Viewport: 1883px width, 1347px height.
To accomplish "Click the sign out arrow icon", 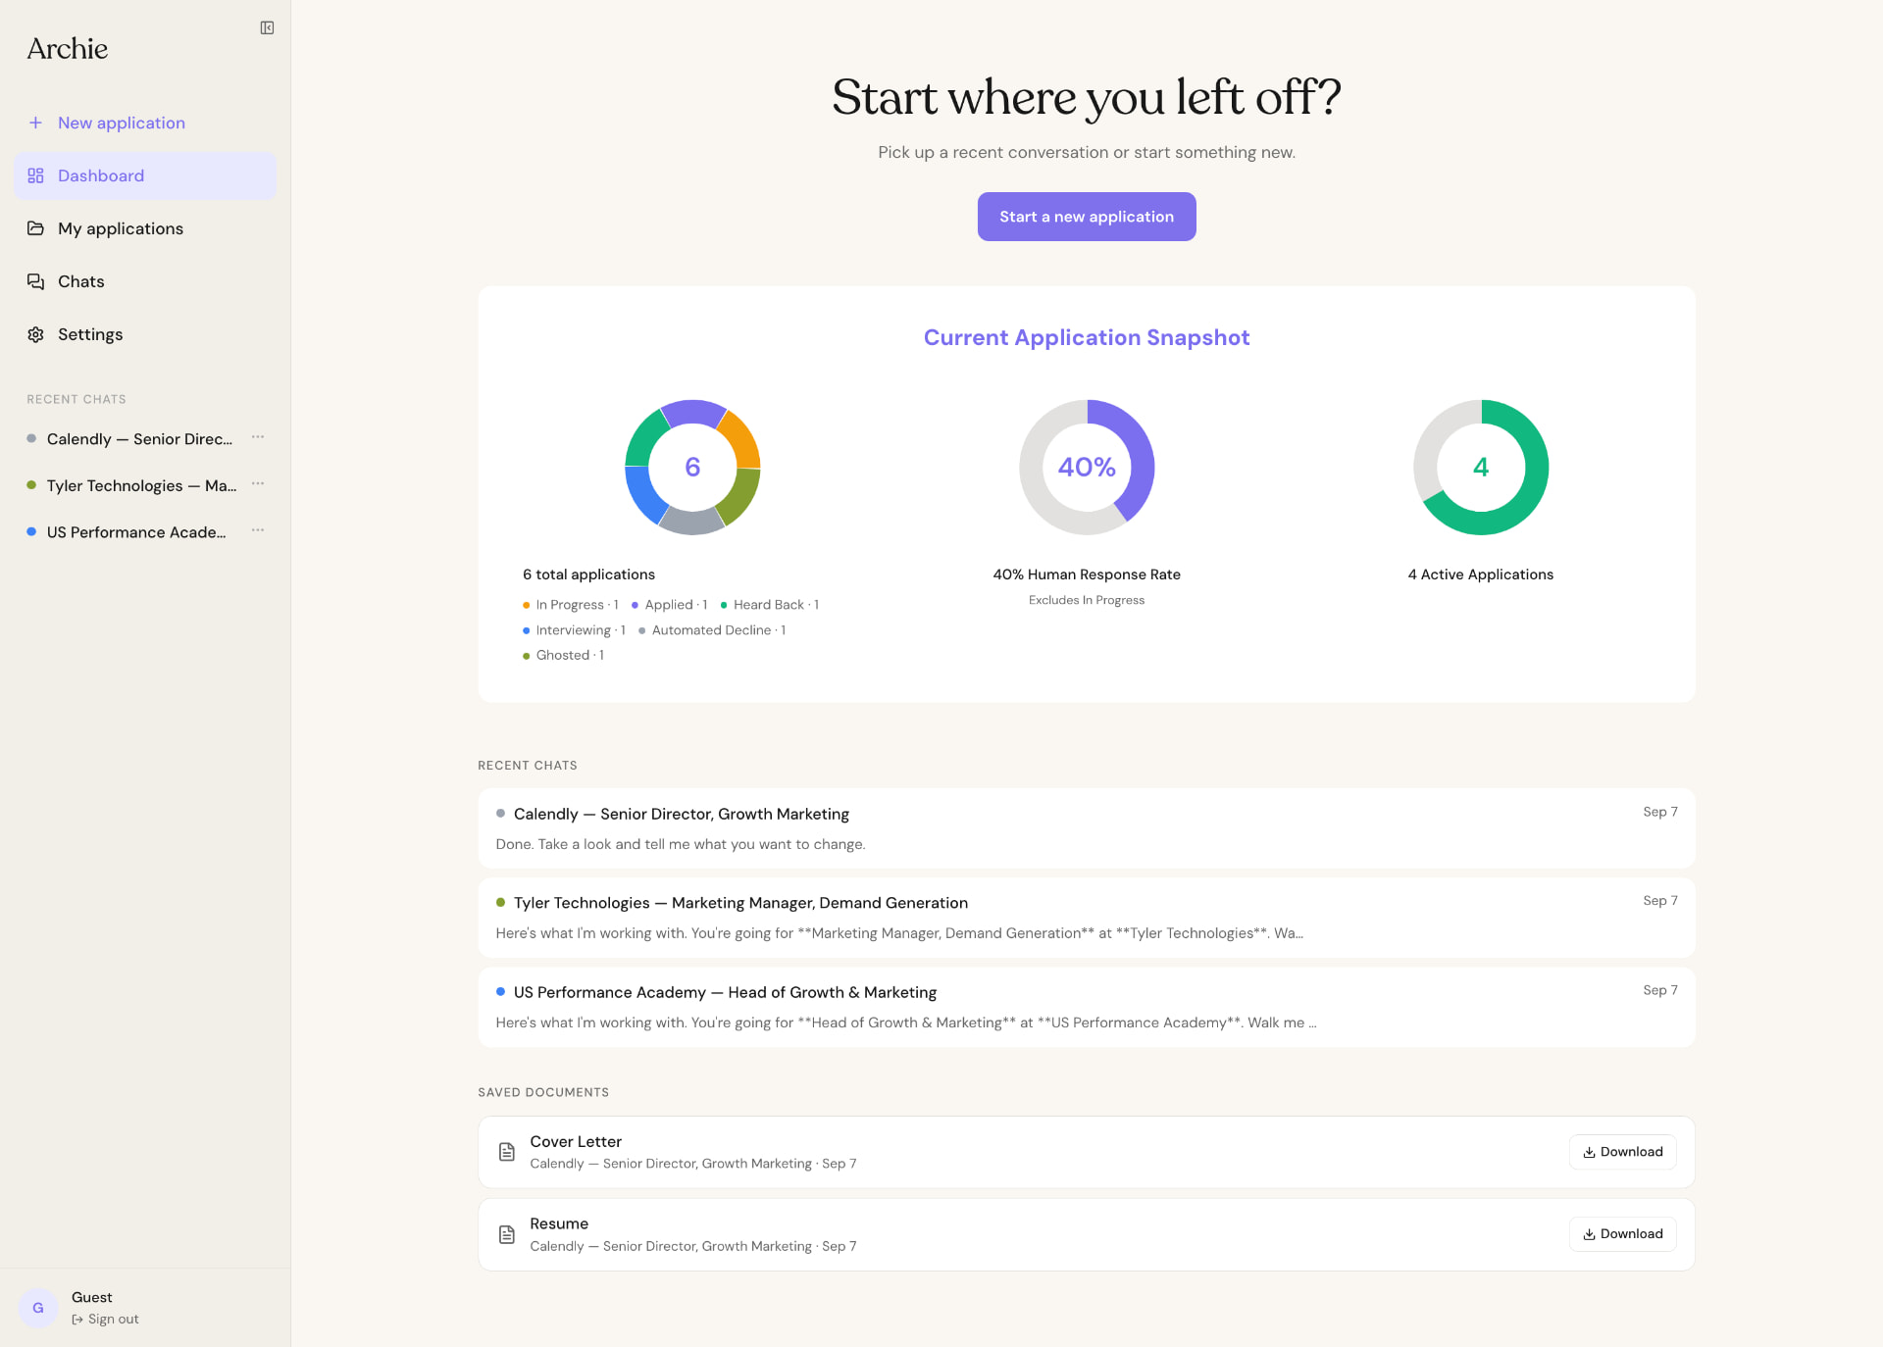I will pos(77,1320).
